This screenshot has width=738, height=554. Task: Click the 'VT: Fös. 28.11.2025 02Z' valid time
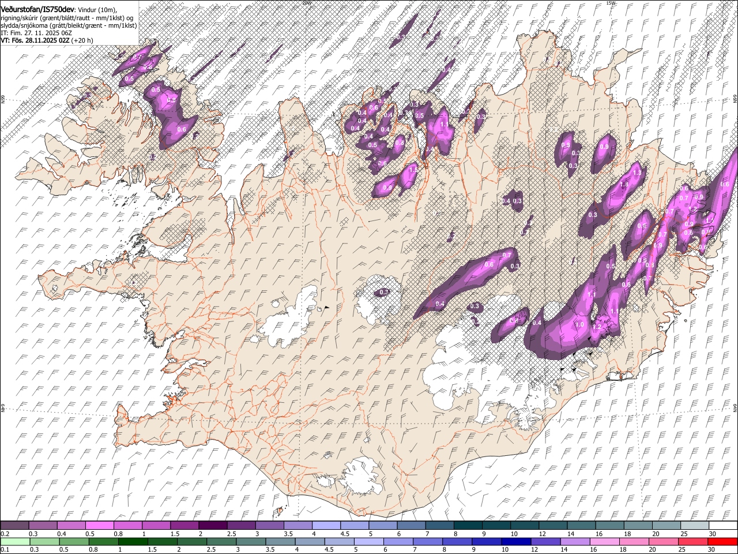click(35, 40)
